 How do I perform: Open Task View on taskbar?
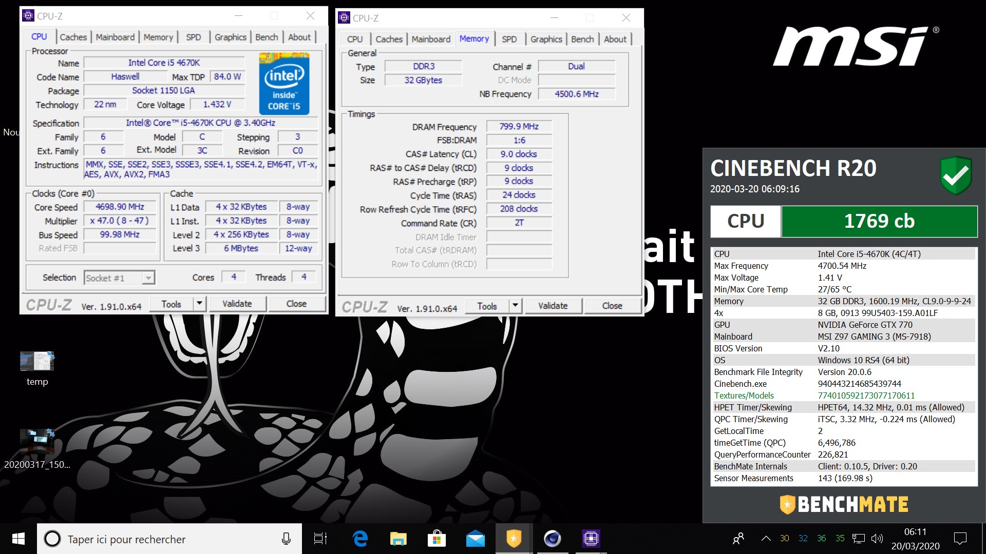pos(320,539)
